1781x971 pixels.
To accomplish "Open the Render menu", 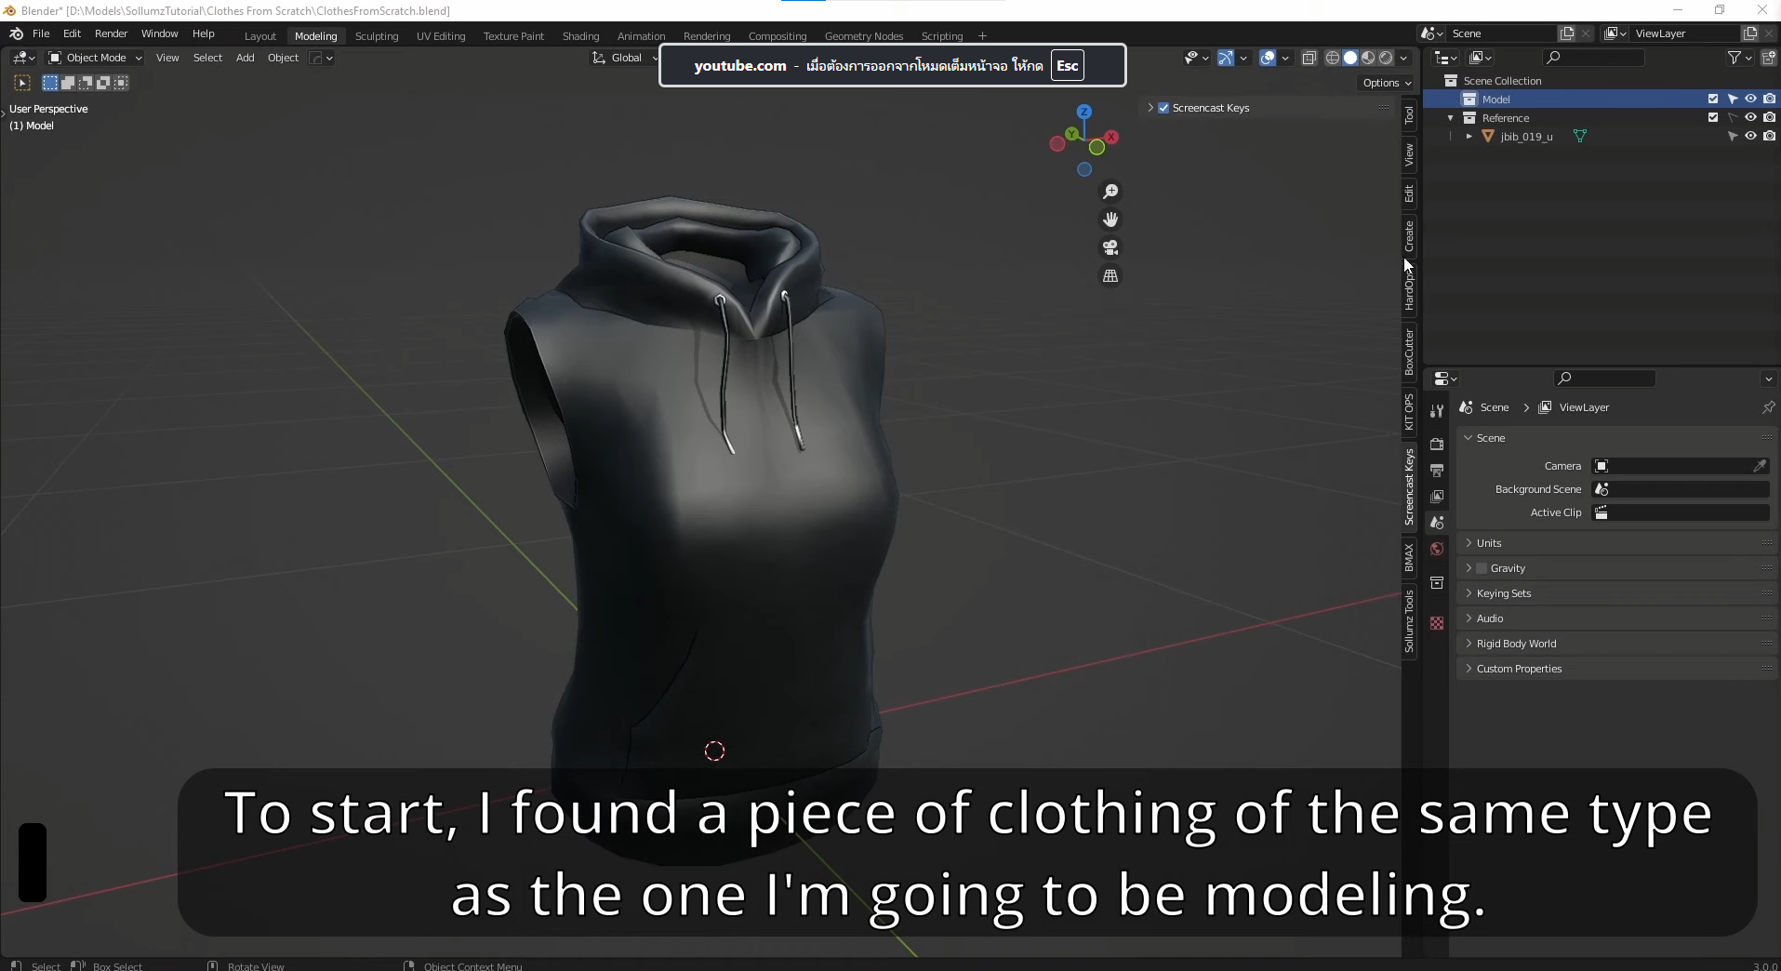I will (112, 33).
